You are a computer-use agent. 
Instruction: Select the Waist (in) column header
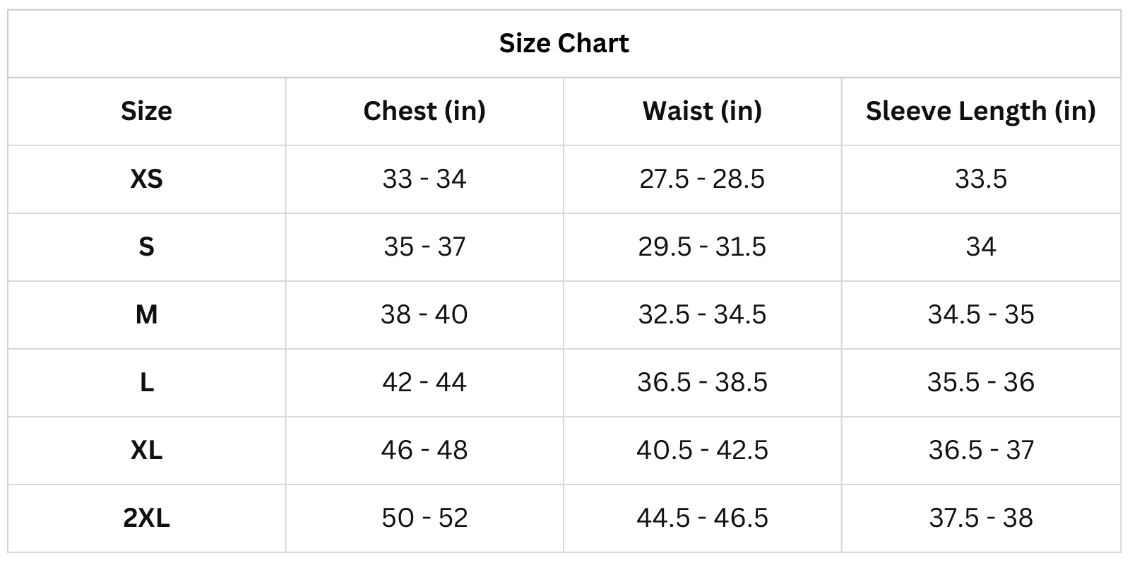[702, 112]
